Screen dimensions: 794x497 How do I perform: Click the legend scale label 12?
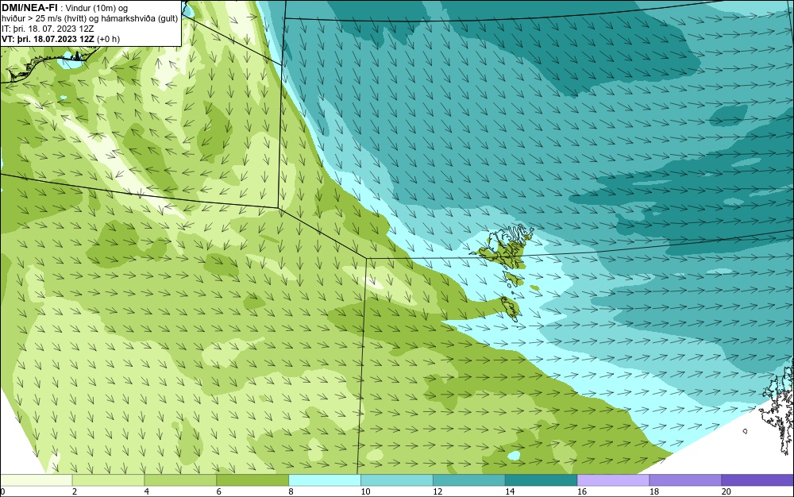[x=437, y=491]
